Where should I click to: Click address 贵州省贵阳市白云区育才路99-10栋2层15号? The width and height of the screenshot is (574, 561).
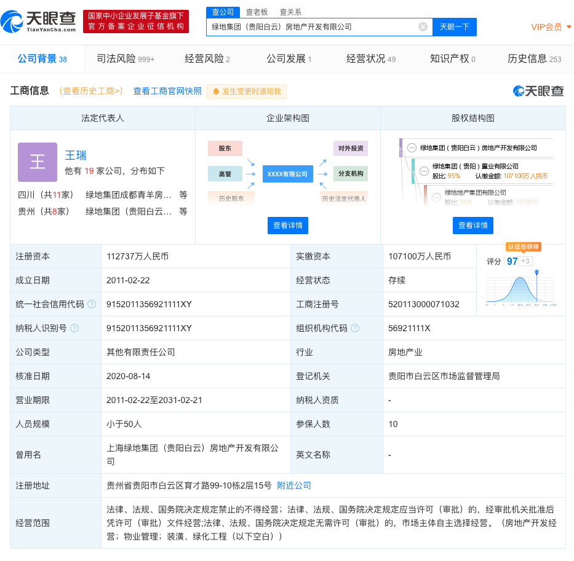(x=189, y=485)
